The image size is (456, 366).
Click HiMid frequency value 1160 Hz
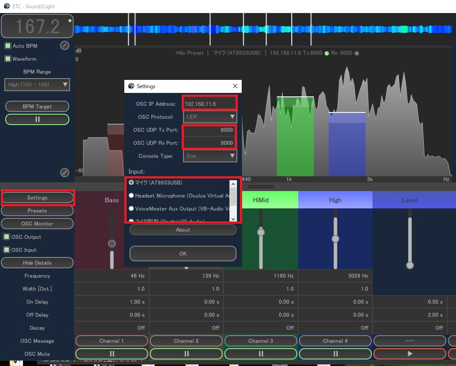(261, 276)
